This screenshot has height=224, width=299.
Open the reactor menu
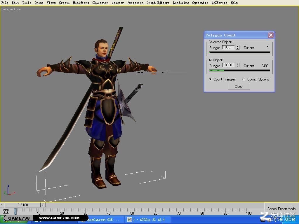pyautogui.click(x=118, y=3)
